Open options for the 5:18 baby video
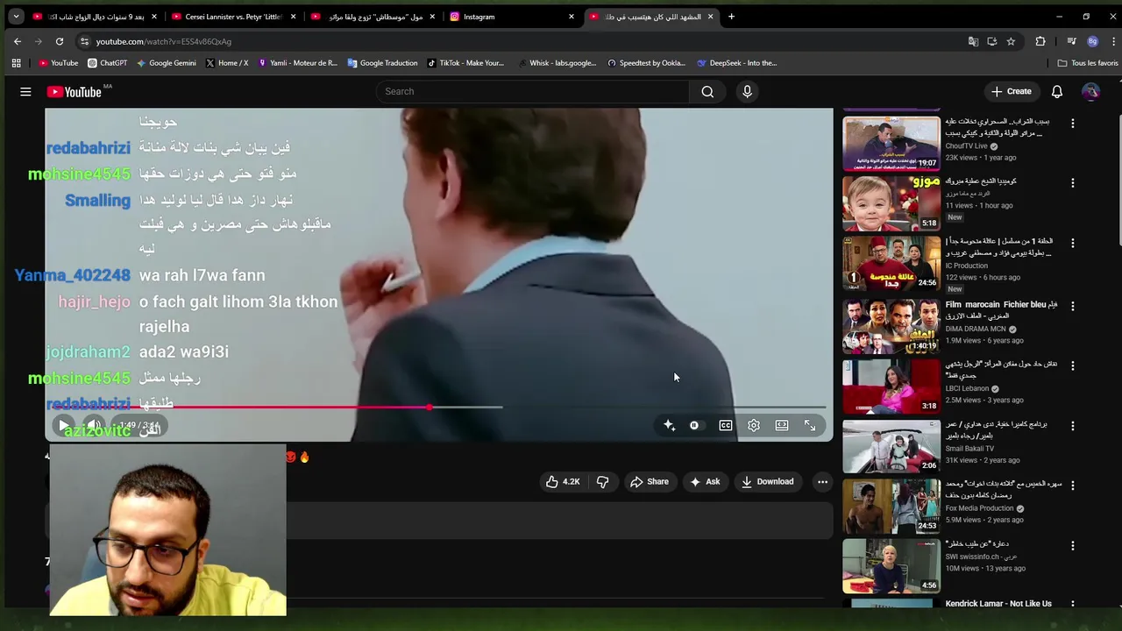The image size is (1122, 631). tap(1073, 183)
